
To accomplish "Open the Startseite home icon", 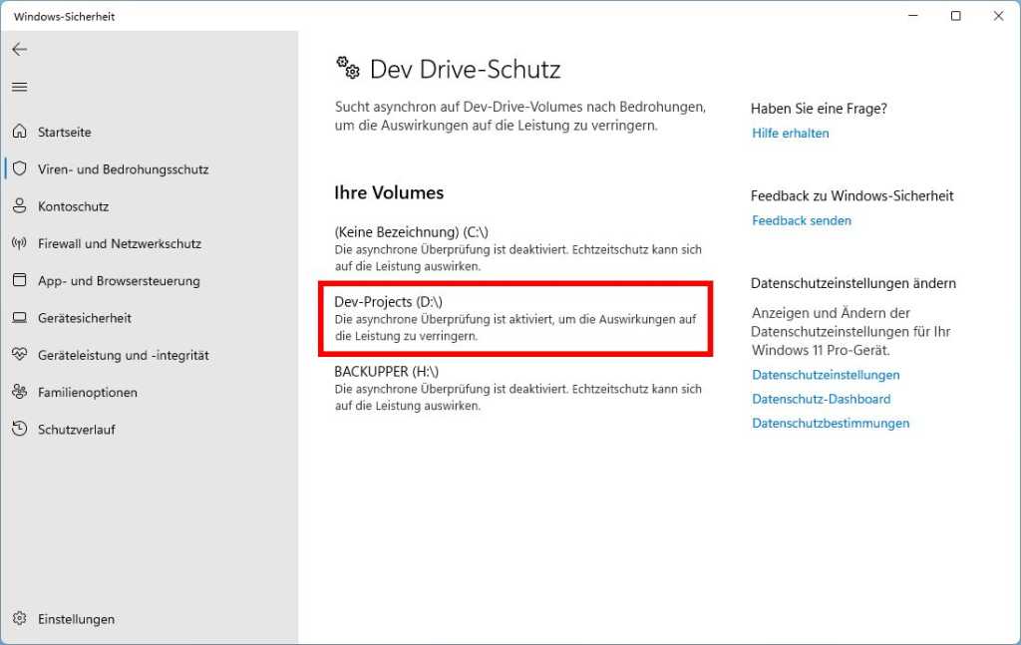I will (22, 132).
